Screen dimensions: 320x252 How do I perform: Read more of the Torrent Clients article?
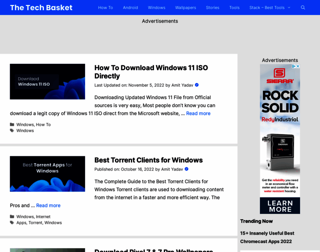[x=48, y=205]
